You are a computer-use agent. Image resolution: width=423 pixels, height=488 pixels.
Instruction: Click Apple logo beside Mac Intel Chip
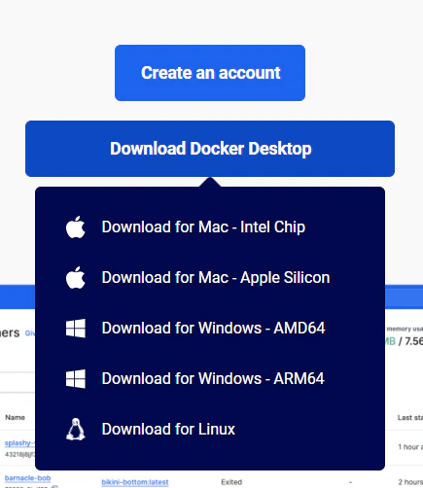(x=76, y=227)
